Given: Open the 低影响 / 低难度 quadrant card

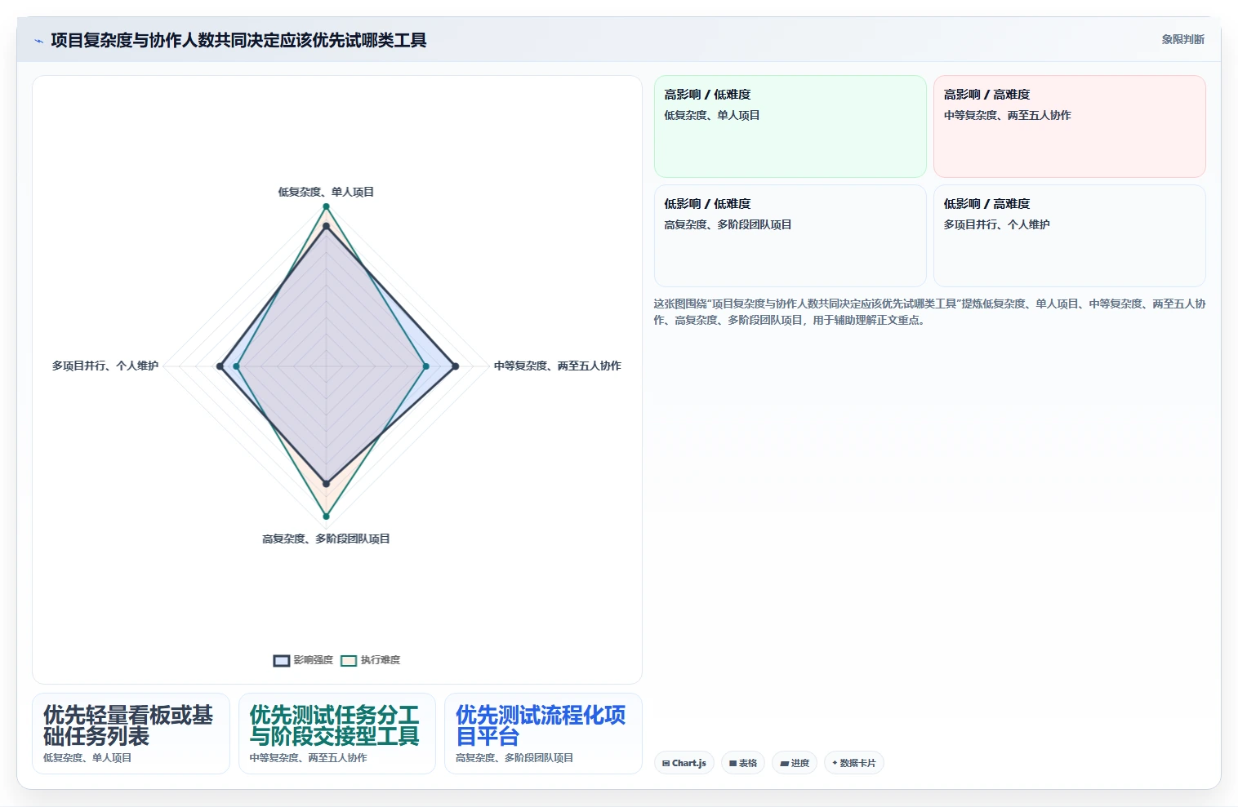Looking at the screenshot, I should point(790,236).
